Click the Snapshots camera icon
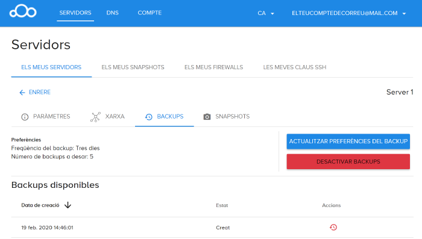Image resolution: width=422 pixels, height=239 pixels. (x=207, y=117)
